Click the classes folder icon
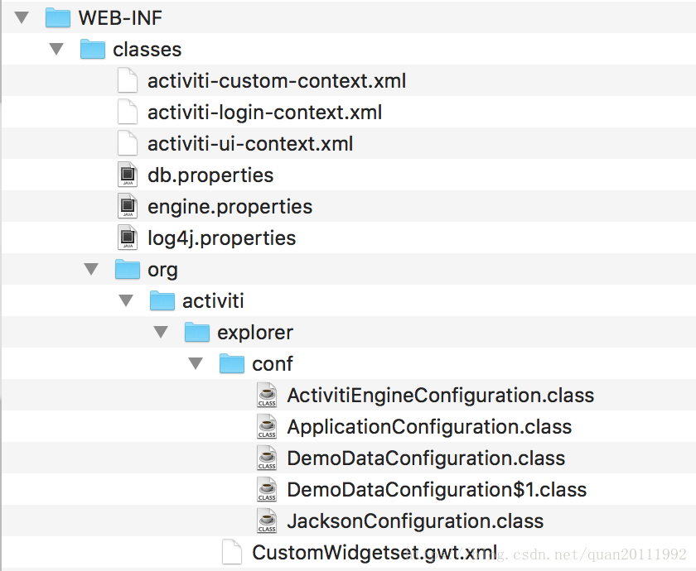Viewport: 696px width, 571px height. pos(93,49)
